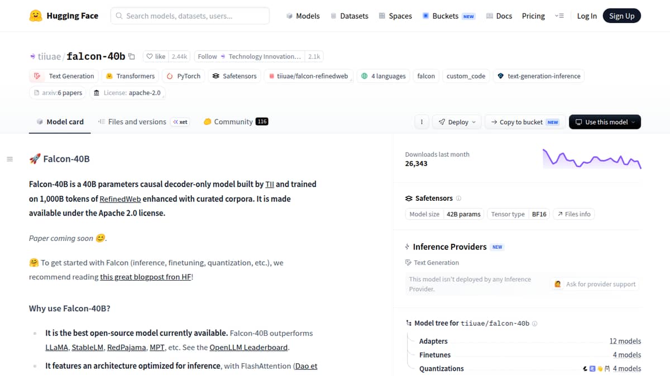Open the StableLM link

point(87,347)
